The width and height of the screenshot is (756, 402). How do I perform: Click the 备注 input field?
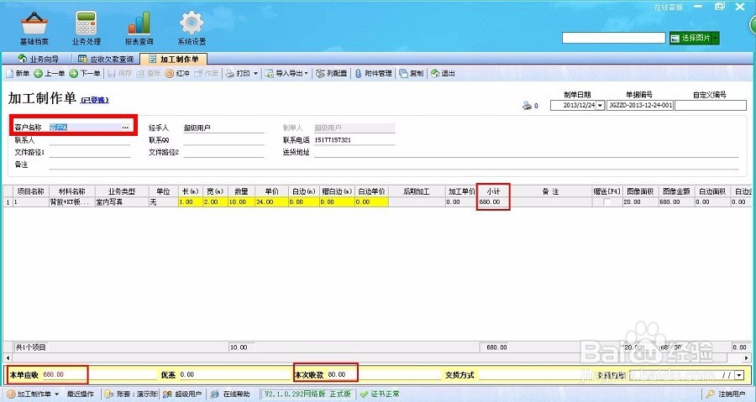pyautogui.click(x=394, y=164)
